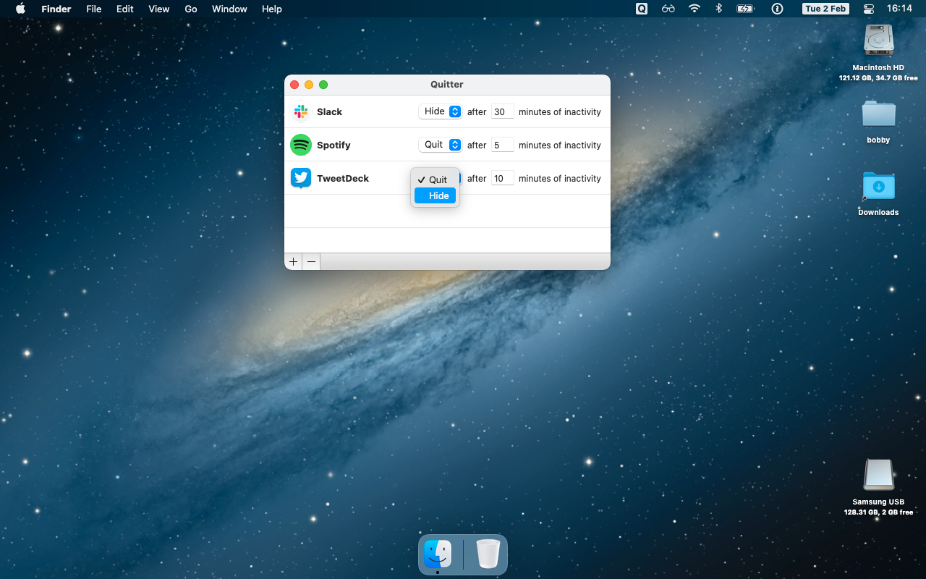Open the Edit menu

coord(125,9)
